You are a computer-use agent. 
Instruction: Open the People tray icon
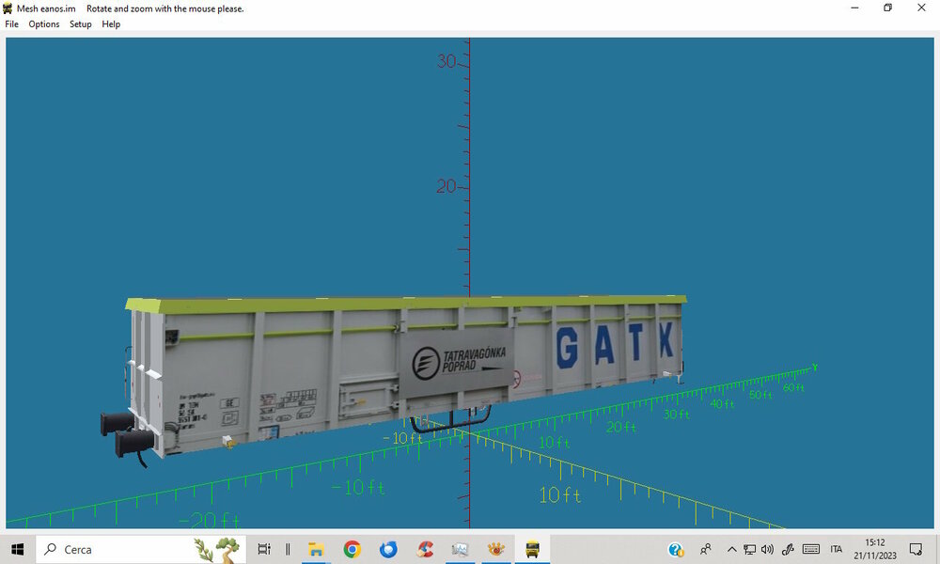[706, 549]
